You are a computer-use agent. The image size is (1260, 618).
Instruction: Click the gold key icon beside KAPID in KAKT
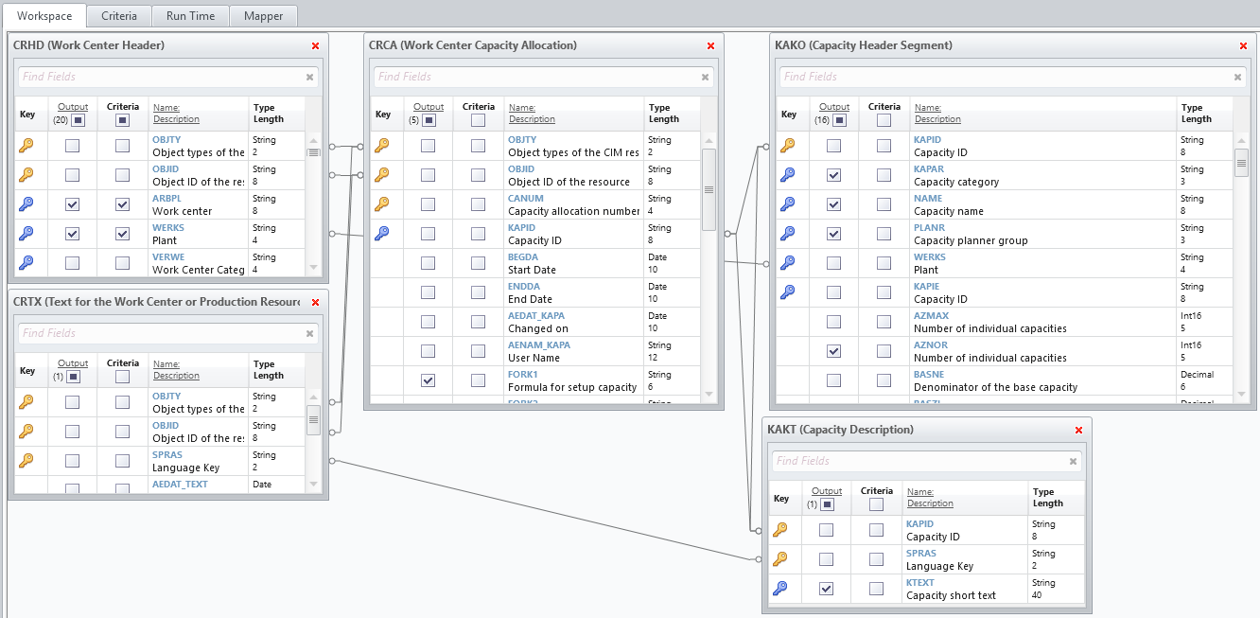click(x=781, y=529)
